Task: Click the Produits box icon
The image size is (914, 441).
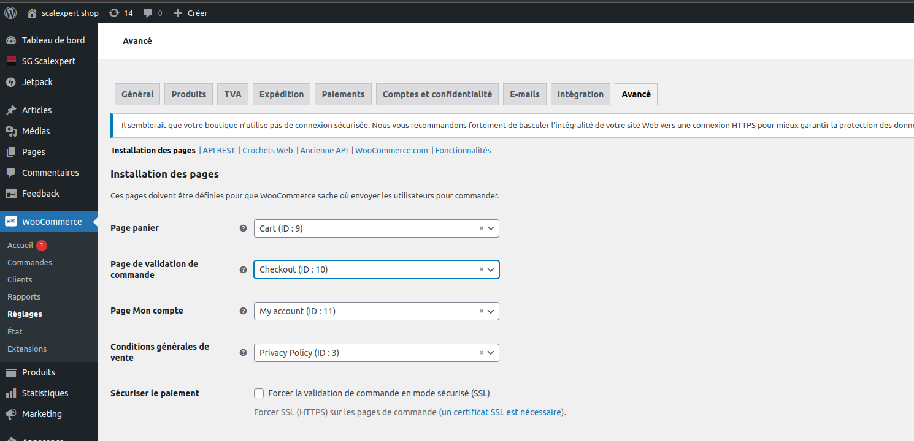Action: (x=11, y=372)
